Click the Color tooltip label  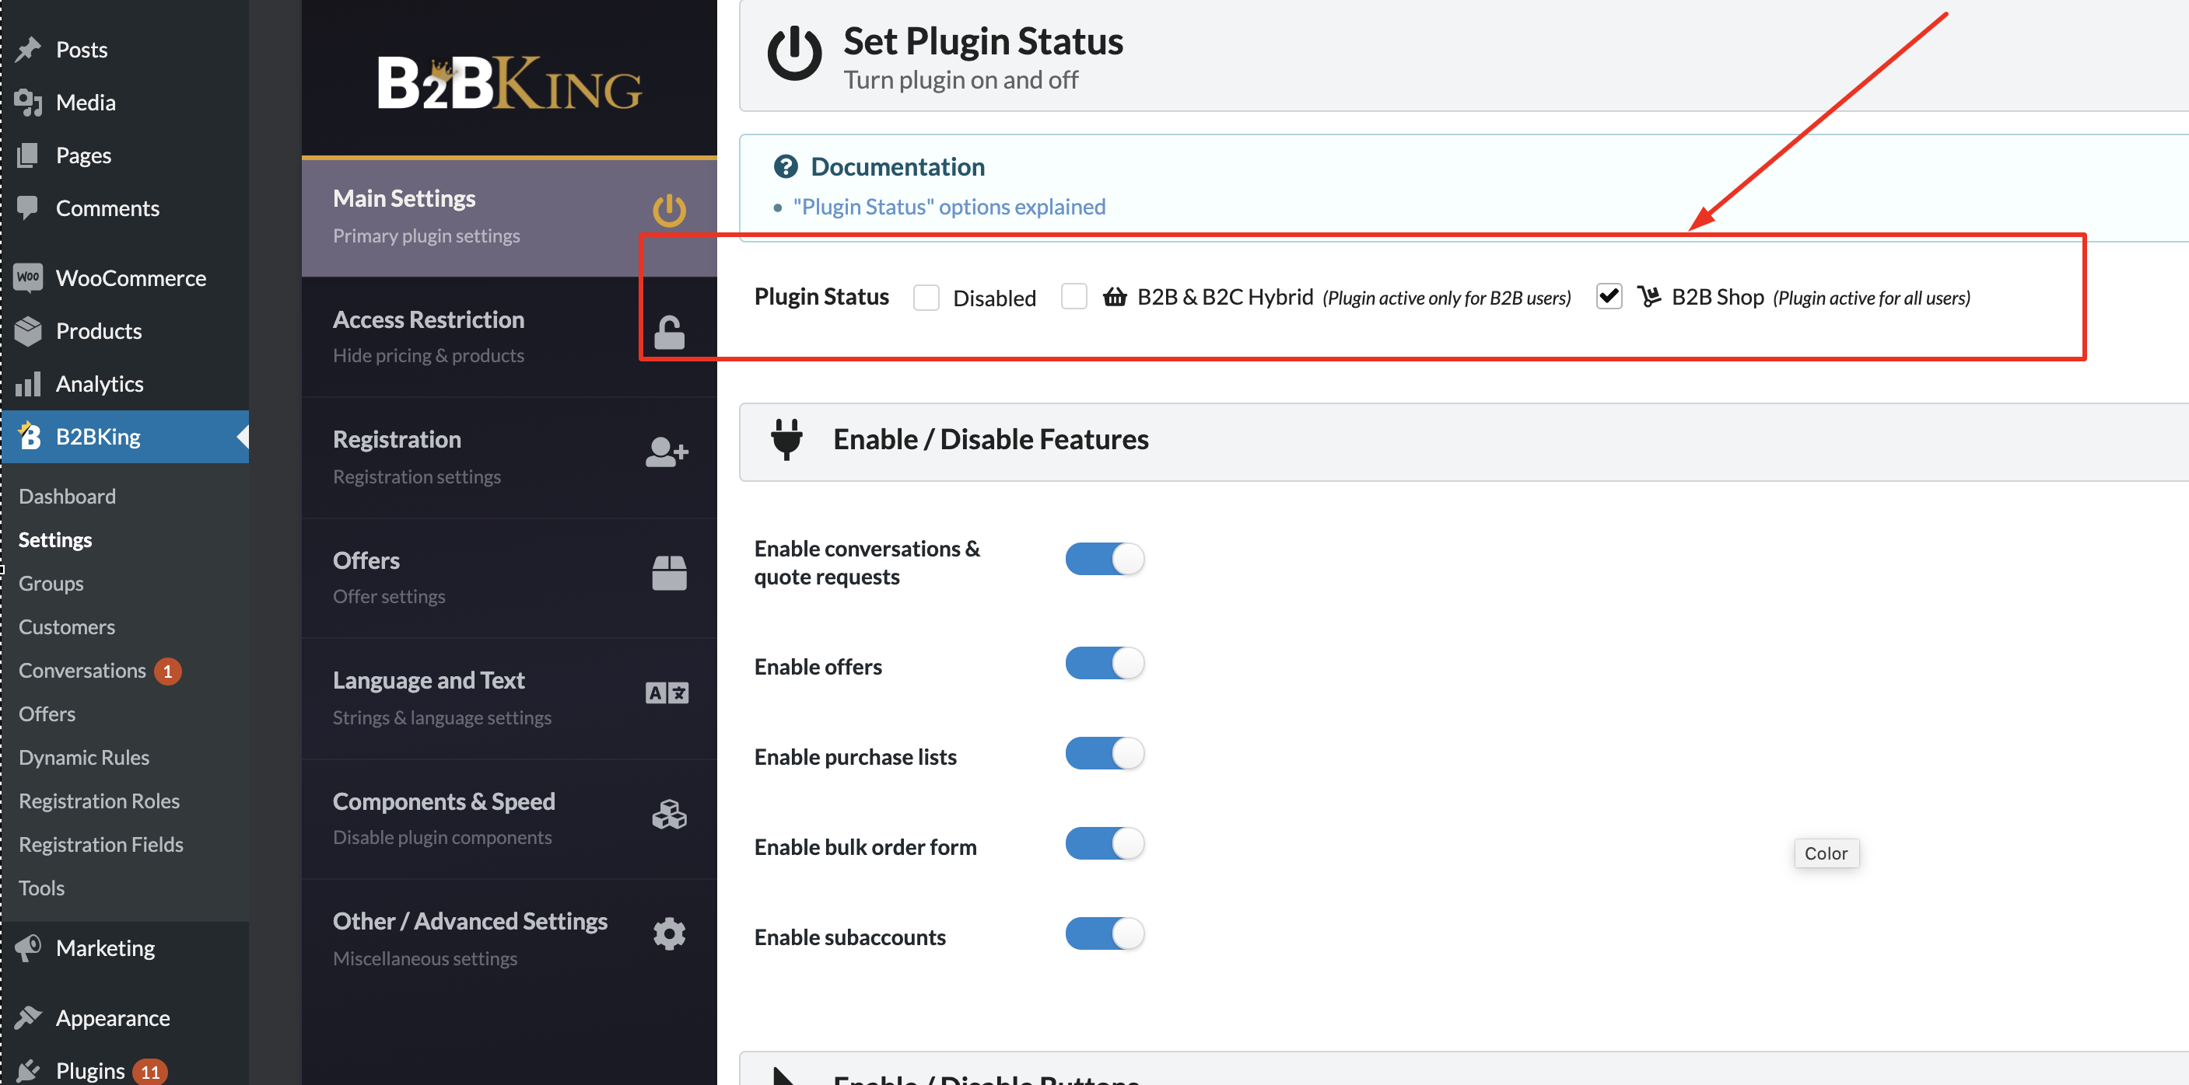1827,853
